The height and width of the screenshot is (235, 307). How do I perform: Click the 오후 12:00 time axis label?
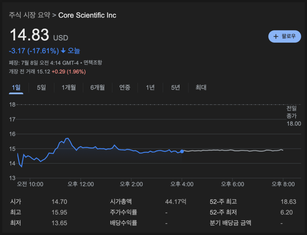click(81, 184)
